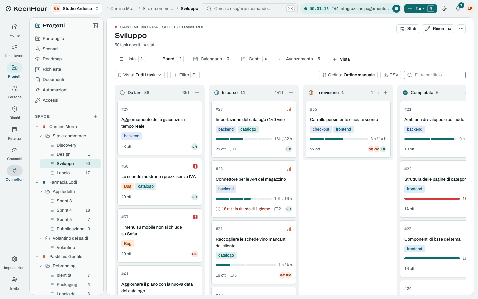Open the Persone section
The width and height of the screenshot is (478, 299).
[x=15, y=92]
